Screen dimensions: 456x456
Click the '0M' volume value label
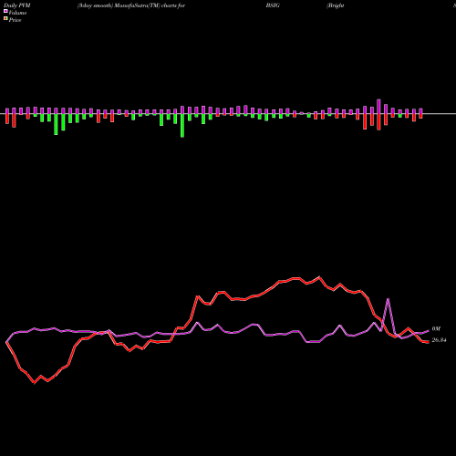[436, 329]
